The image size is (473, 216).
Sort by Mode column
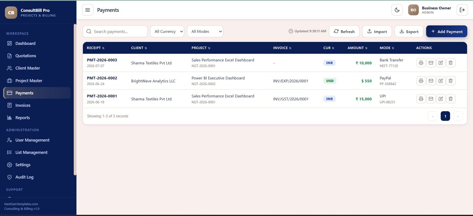(x=387, y=48)
